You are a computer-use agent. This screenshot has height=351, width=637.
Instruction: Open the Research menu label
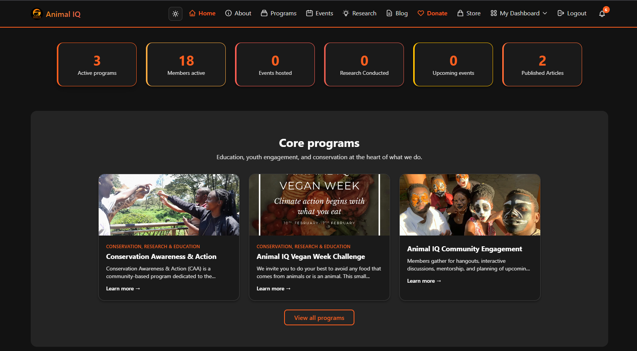tap(364, 13)
